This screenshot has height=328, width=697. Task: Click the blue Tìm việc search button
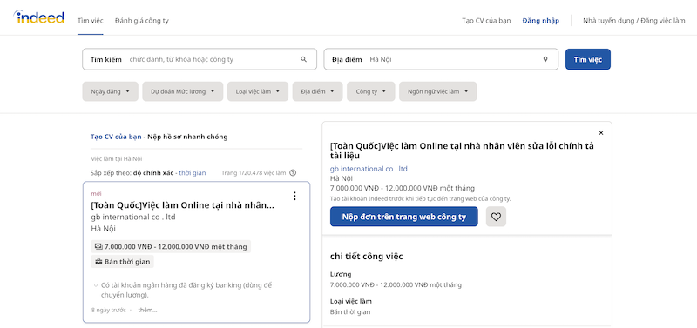(x=587, y=59)
